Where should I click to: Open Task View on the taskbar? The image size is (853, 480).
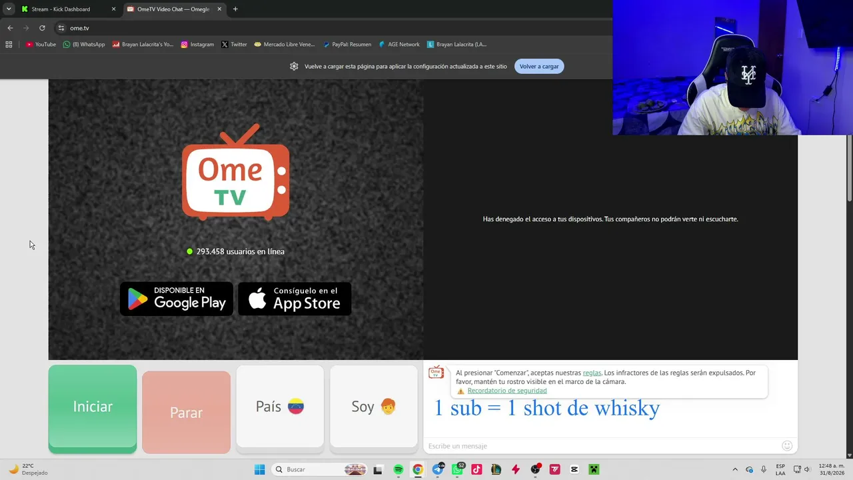(x=378, y=469)
